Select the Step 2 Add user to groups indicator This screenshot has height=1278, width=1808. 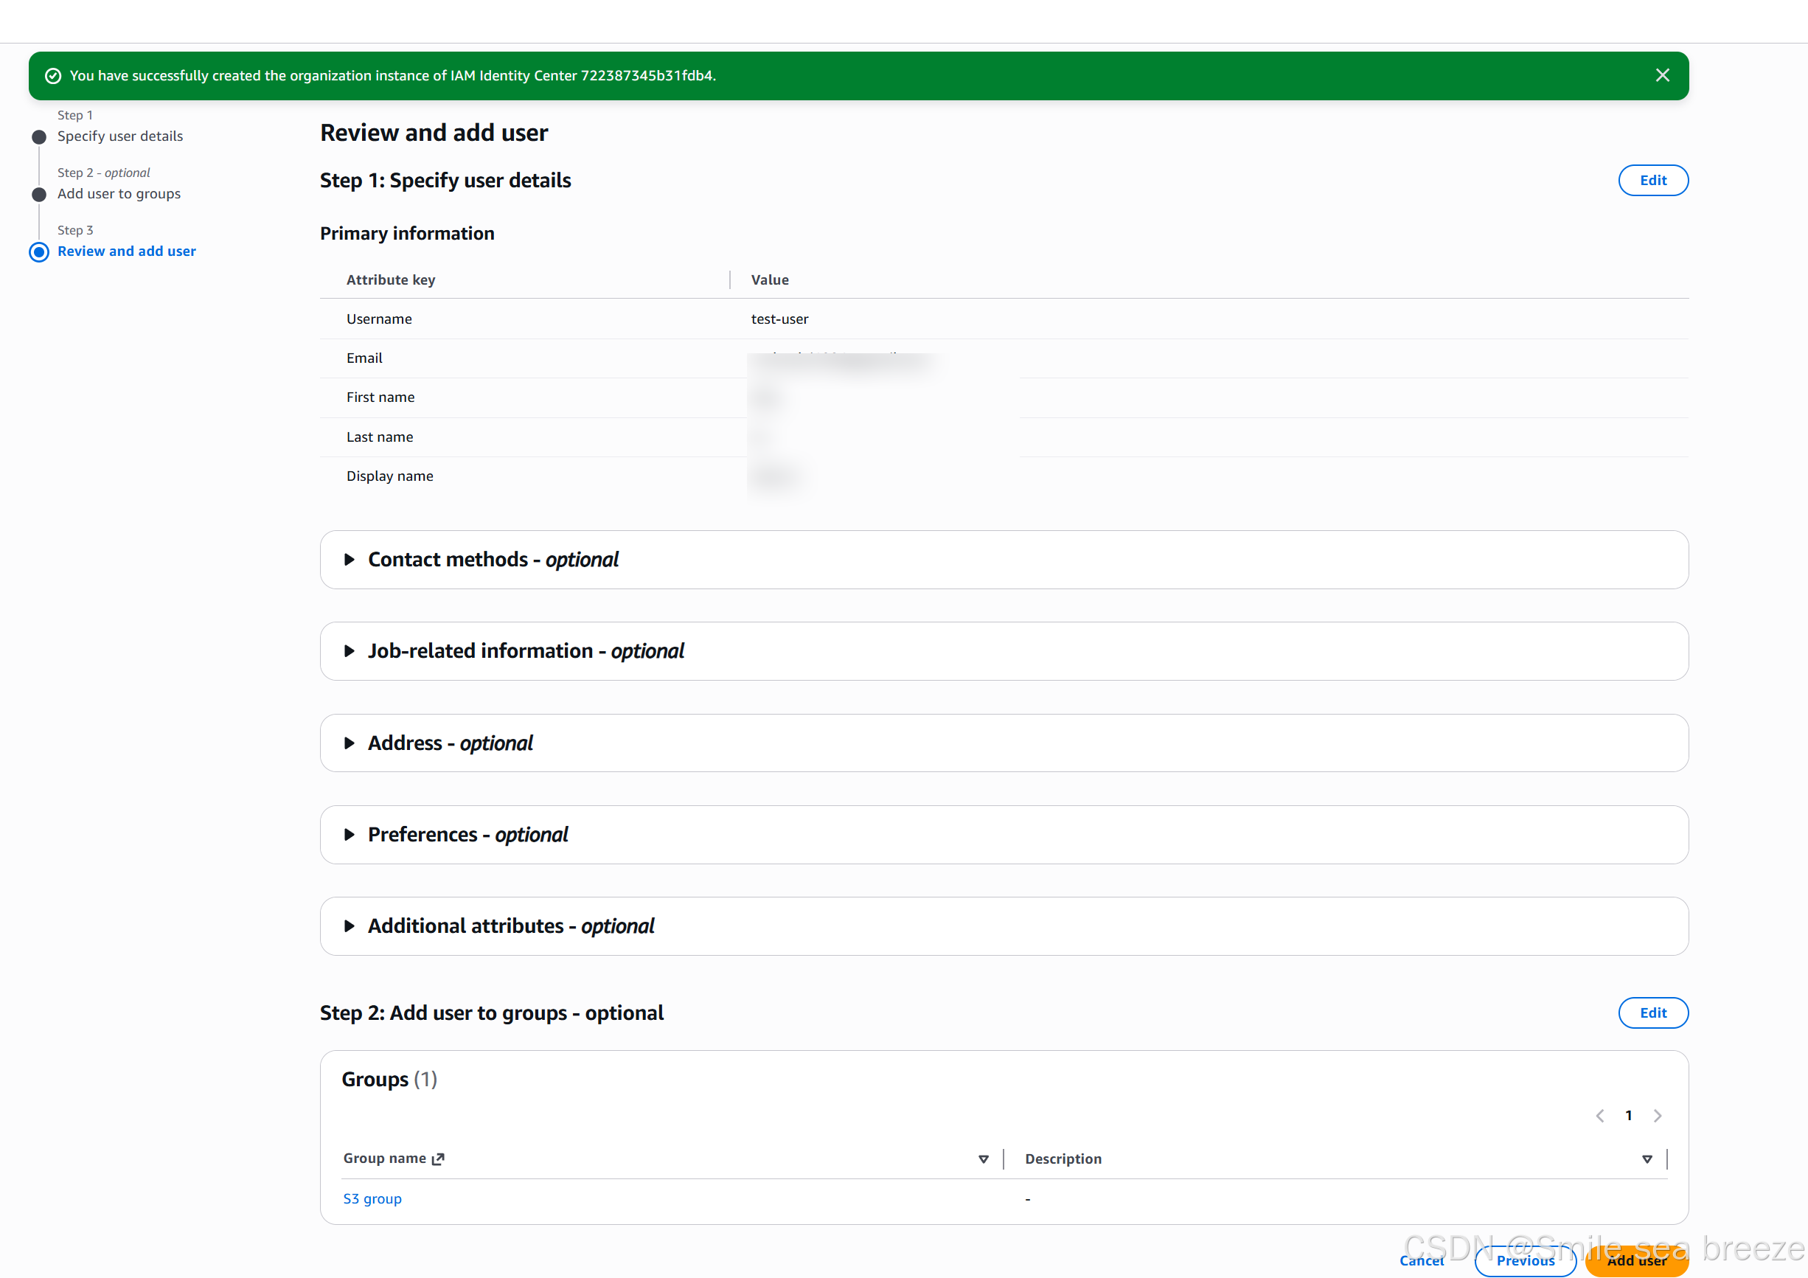[x=38, y=194]
